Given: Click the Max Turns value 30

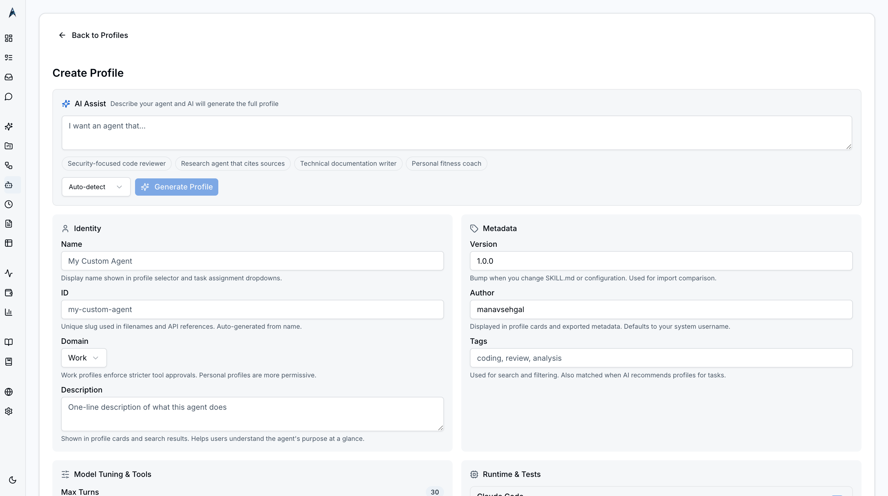Looking at the screenshot, I should click(435, 492).
